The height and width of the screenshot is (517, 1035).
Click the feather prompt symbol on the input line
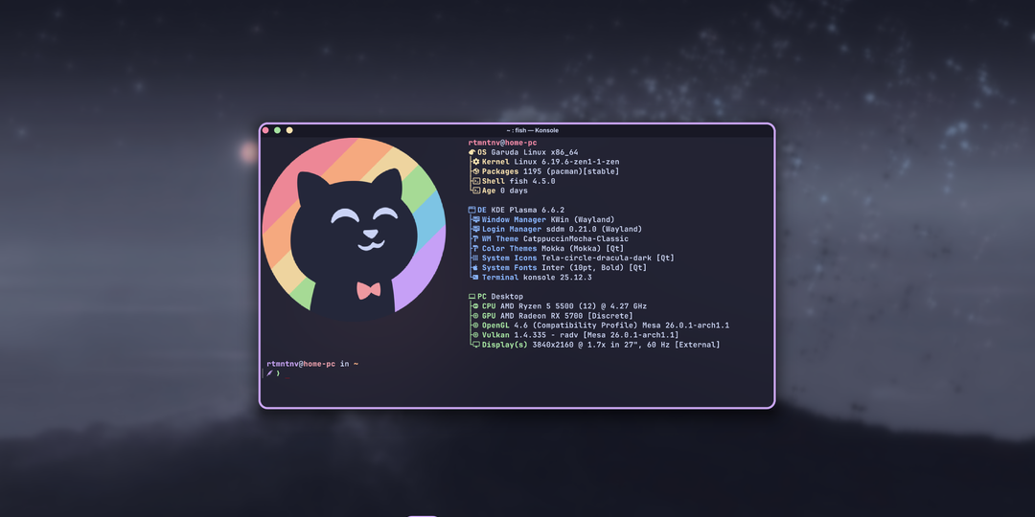coord(269,373)
